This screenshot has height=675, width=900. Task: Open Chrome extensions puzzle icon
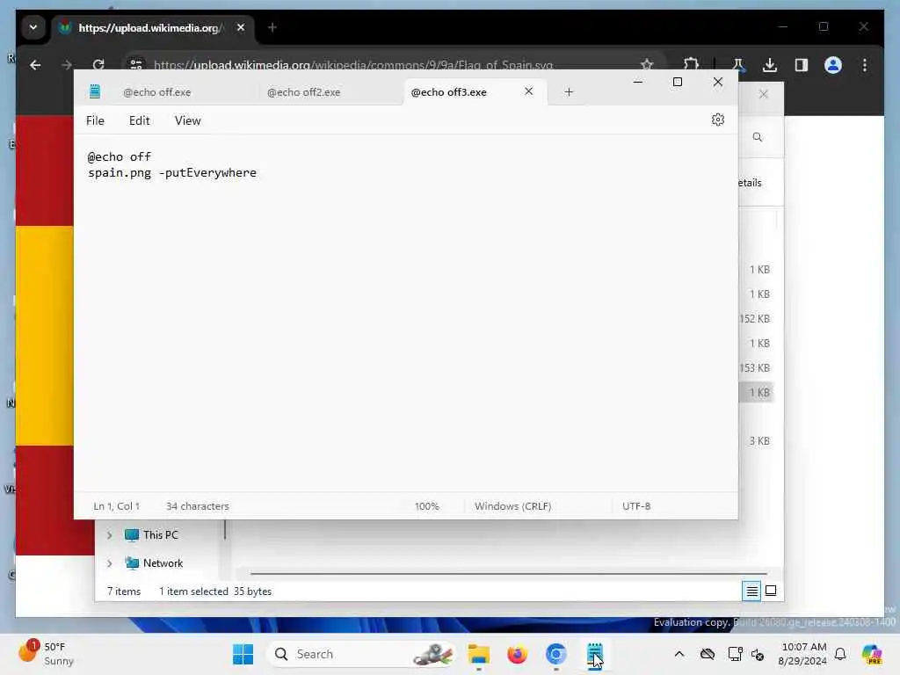[x=691, y=65]
